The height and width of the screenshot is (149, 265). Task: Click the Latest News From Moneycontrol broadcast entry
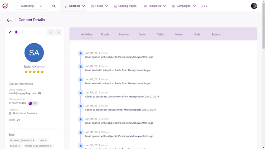point(122,96)
